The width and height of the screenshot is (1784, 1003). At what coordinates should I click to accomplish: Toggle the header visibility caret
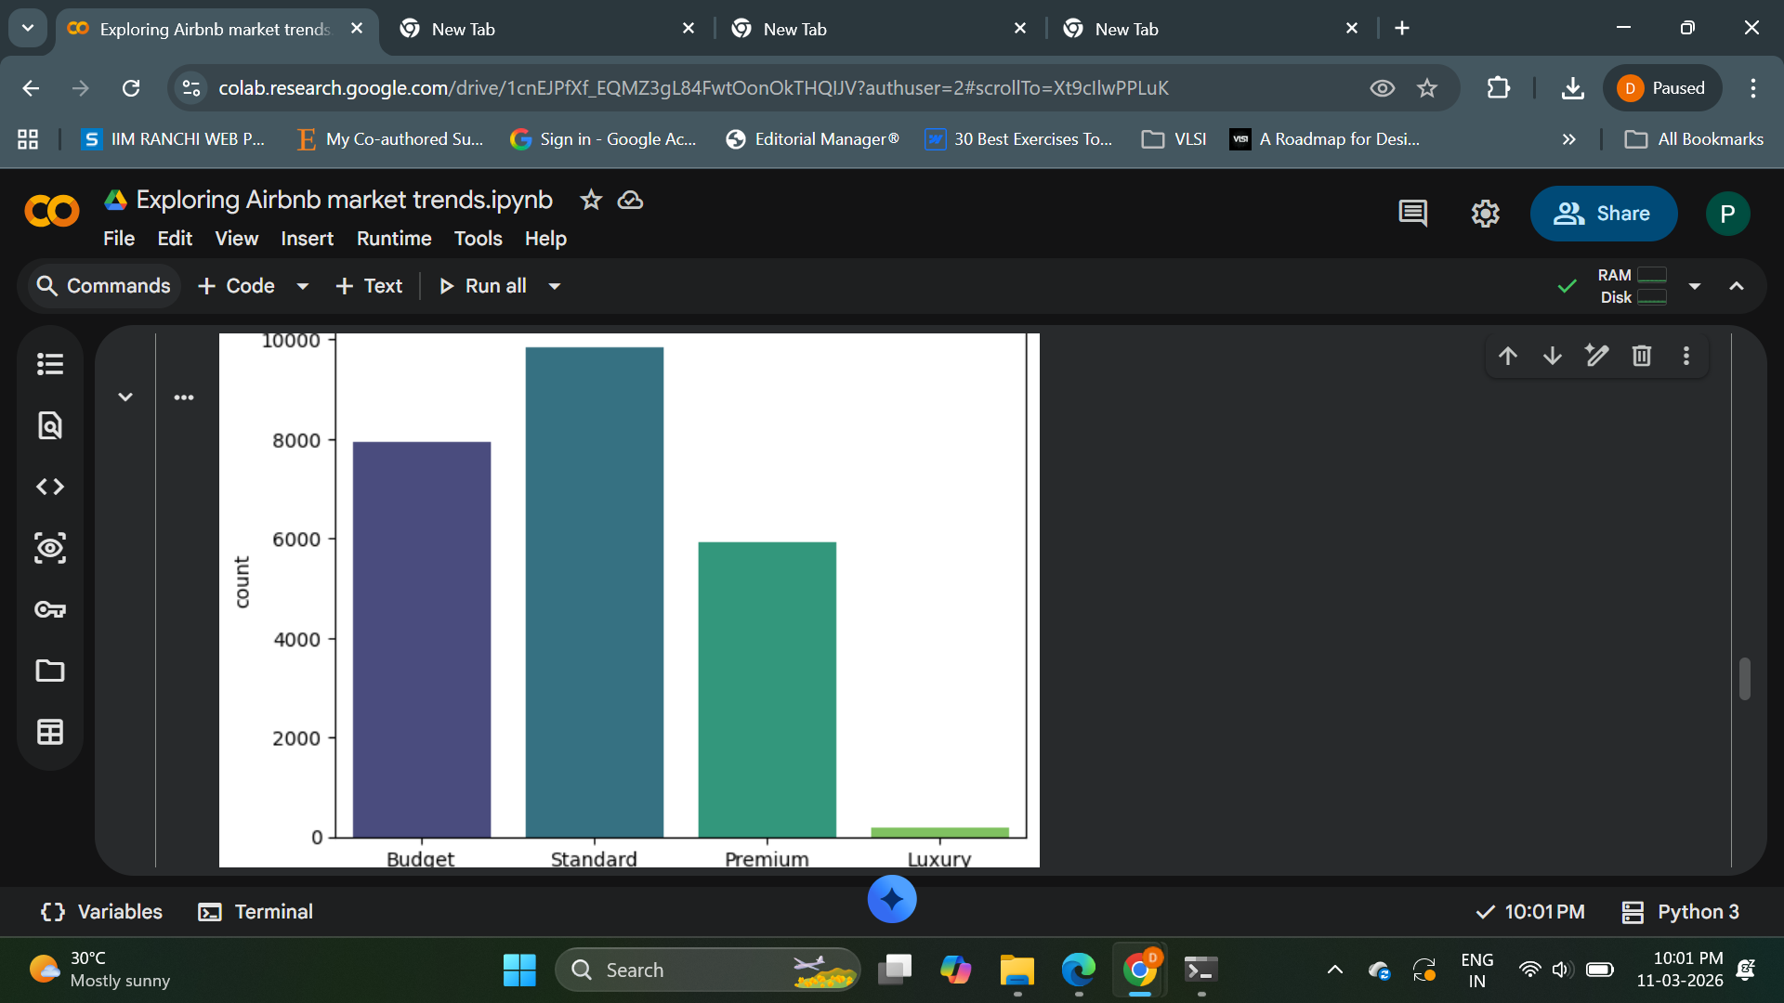click(x=1736, y=286)
